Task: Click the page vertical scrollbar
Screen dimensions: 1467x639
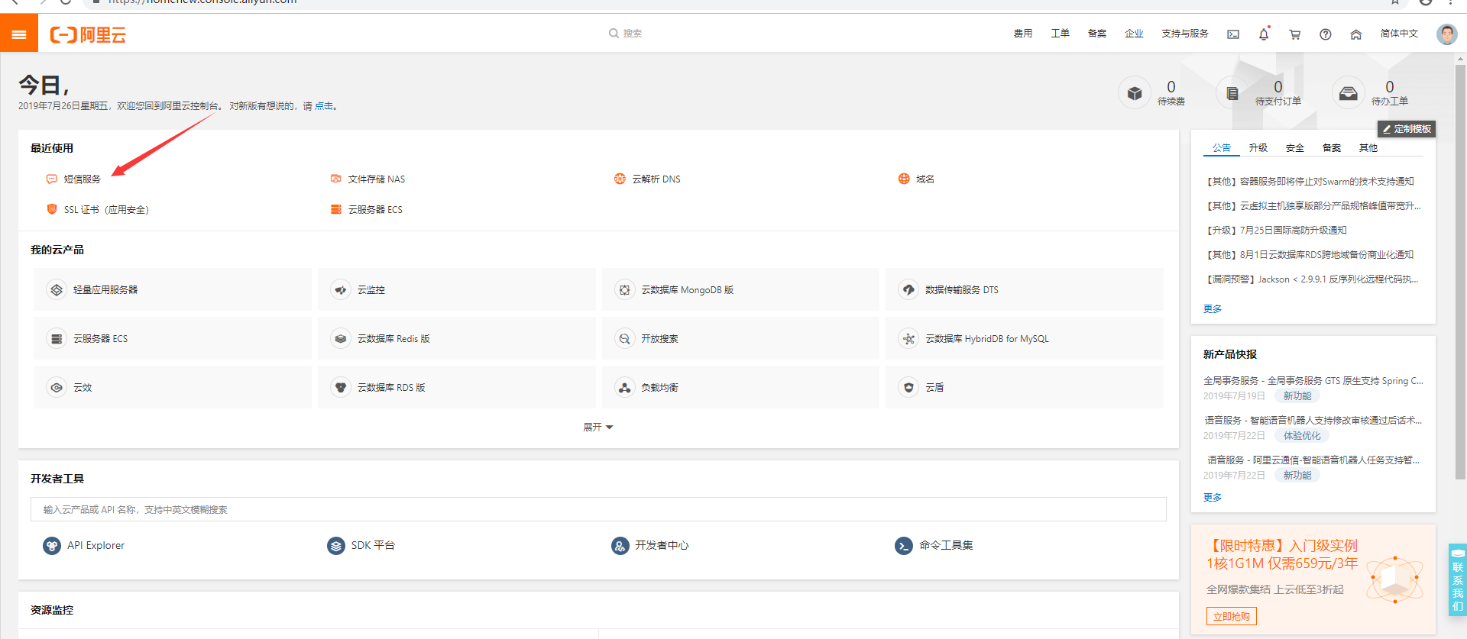Action: coord(1460,271)
